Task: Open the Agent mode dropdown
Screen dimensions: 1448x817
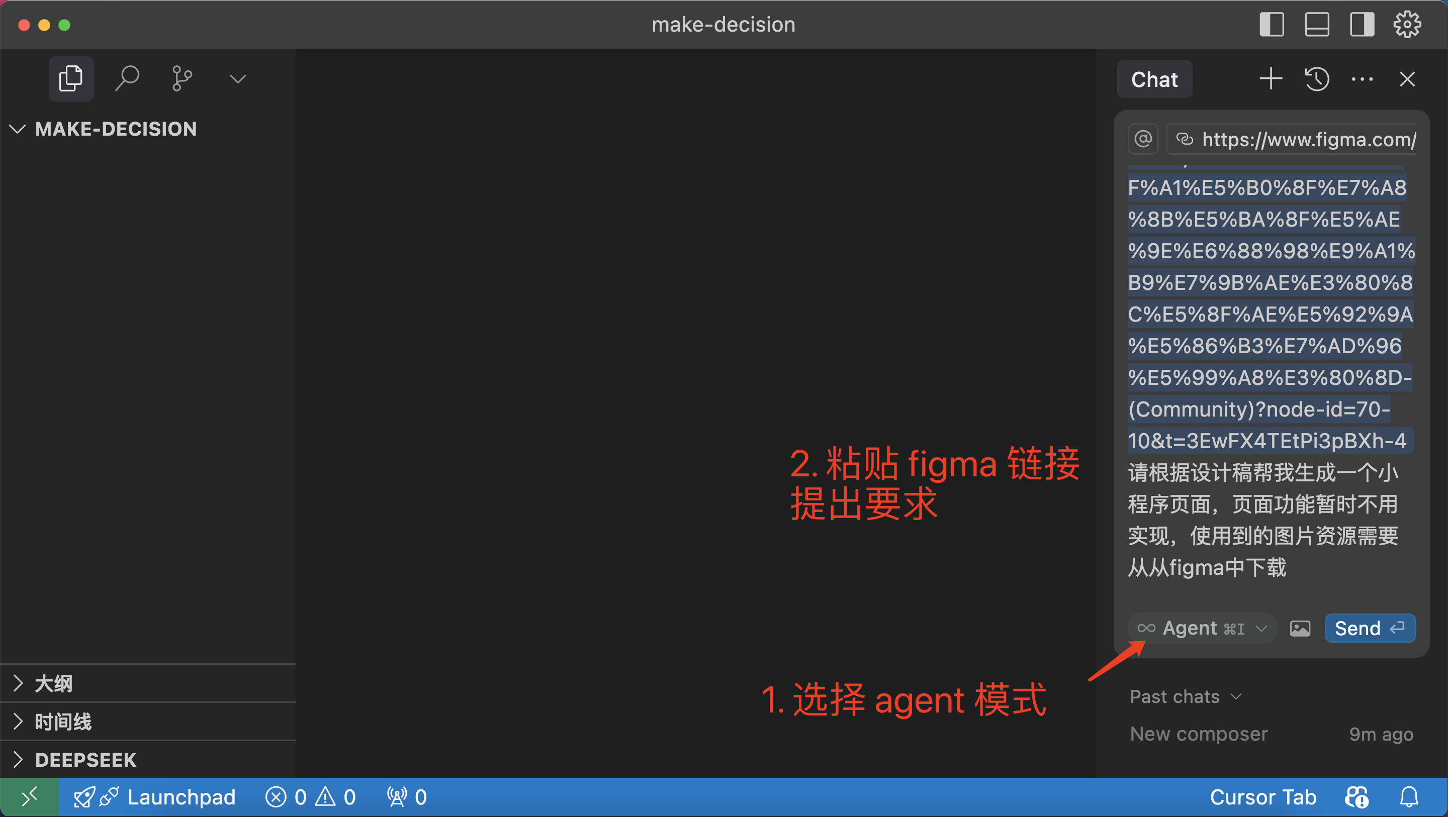Action: coord(1202,628)
